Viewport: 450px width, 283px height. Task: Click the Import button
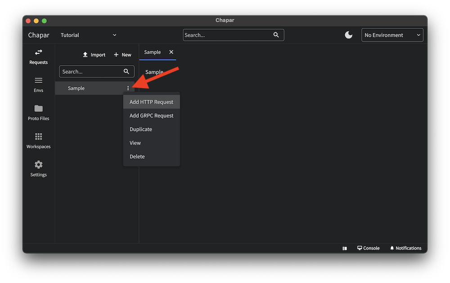click(x=94, y=55)
